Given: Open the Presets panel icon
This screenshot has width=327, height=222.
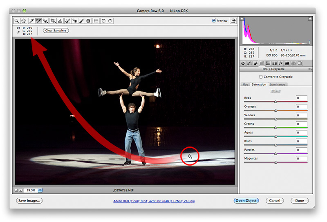Looking at the screenshot, I should tap(293, 63).
